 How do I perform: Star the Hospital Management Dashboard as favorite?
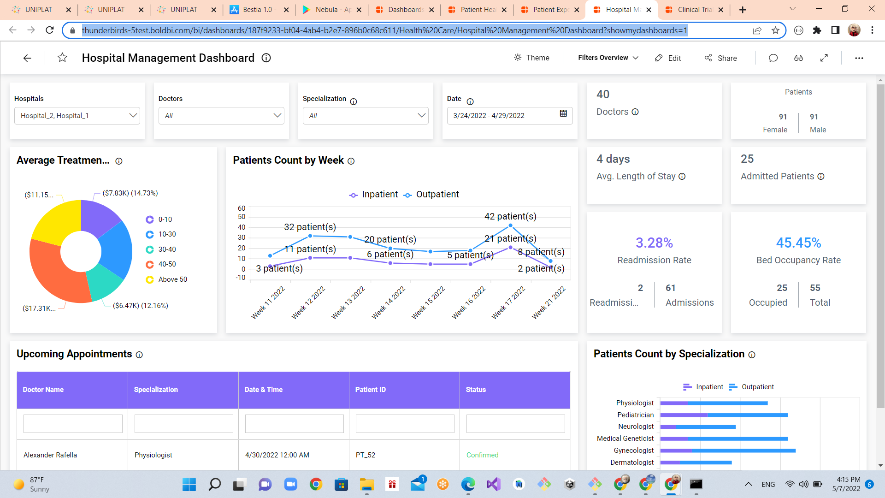click(x=62, y=58)
